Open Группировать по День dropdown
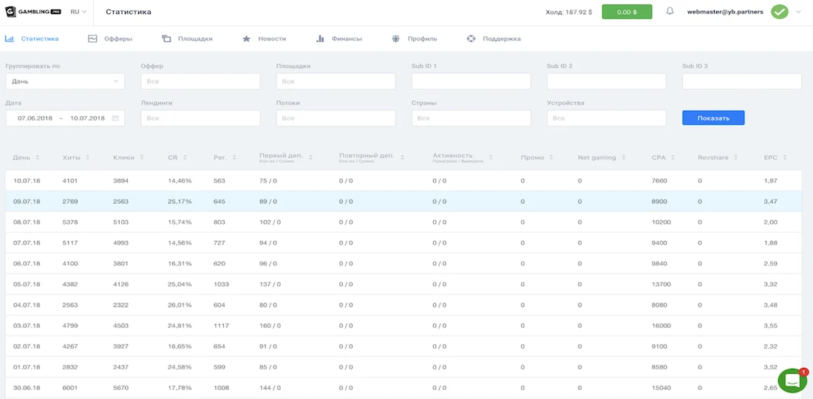Viewport: 813px width, 399px height. point(65,81)
